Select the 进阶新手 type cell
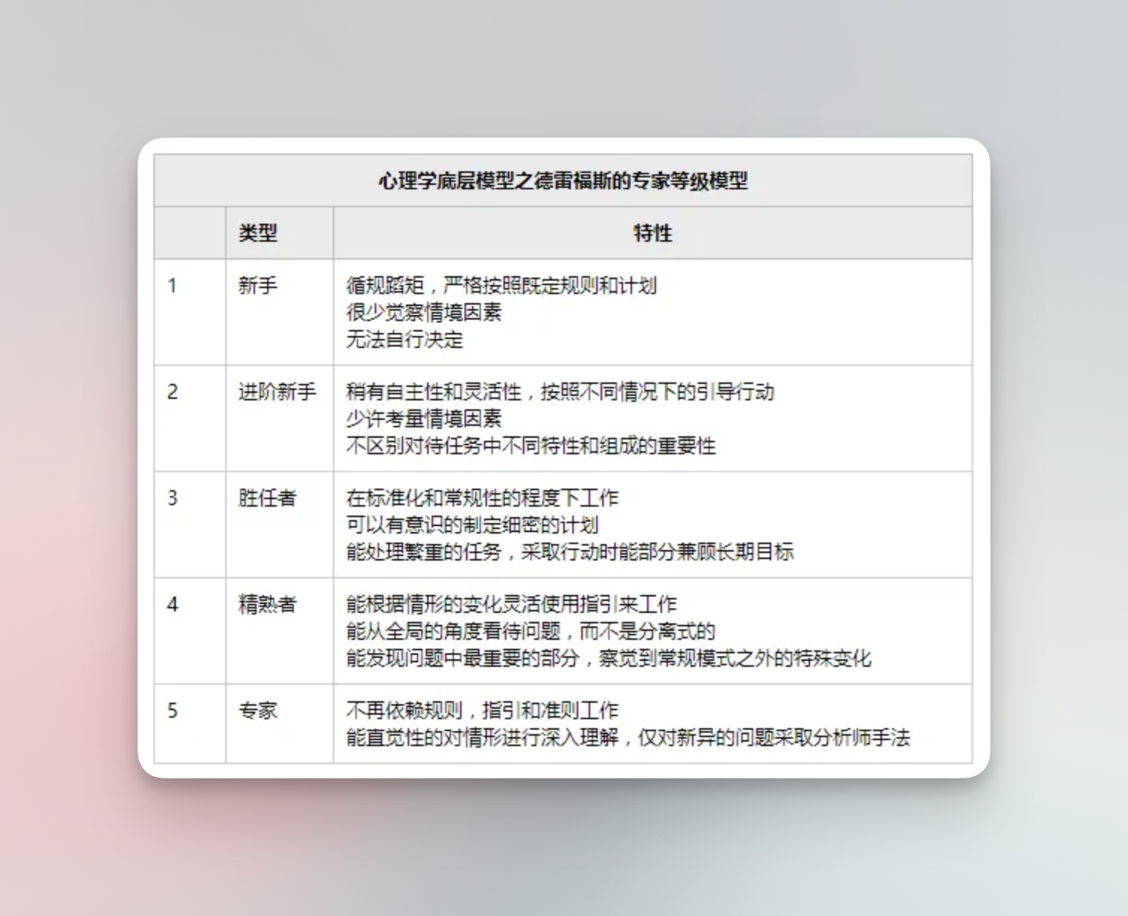This screenshot has width=1128, height=916. [277, 392]
